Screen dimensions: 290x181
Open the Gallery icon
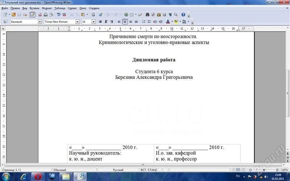(x=159, y=14)
